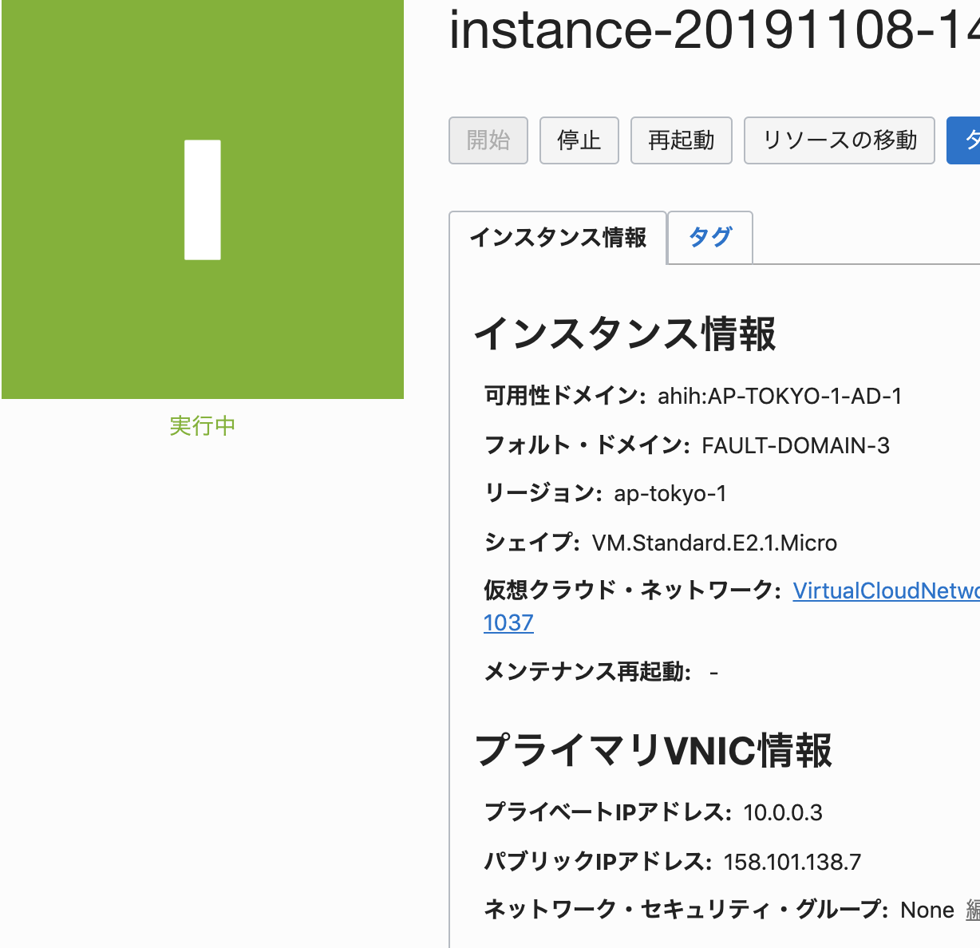The height and width of the screenshot is (948, 980).
Task: Click the プライマリVNIC情報 heading
Action: tap(654, 751)
